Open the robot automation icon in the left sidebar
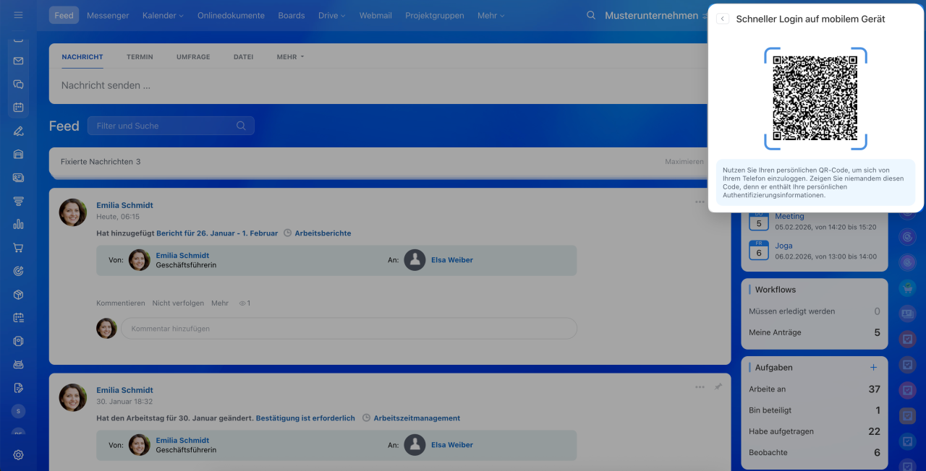 tap(18, 364)
